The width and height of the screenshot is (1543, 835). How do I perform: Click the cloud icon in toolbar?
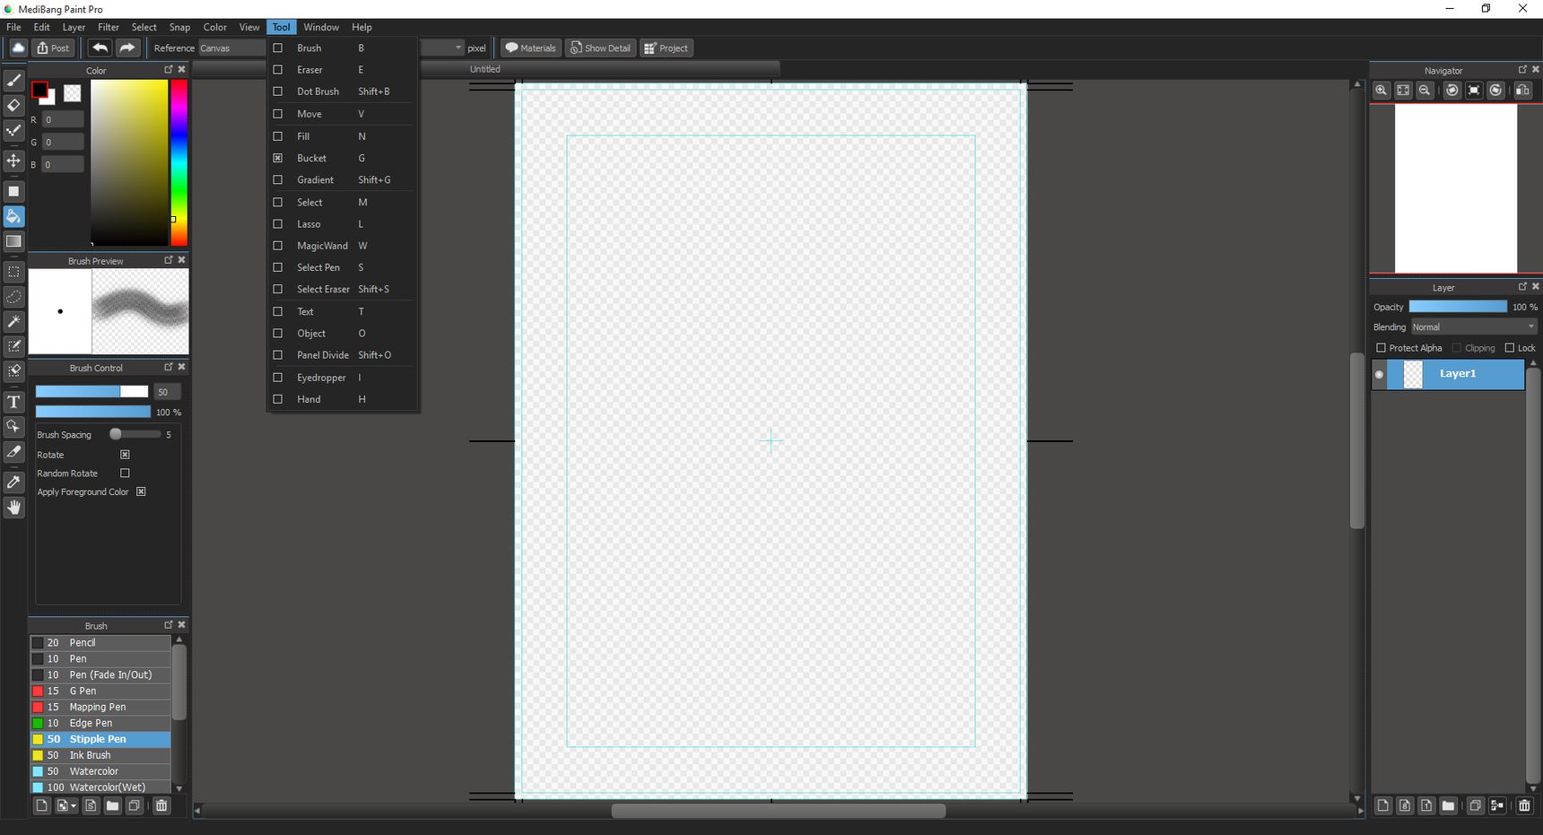pos(17,48)
